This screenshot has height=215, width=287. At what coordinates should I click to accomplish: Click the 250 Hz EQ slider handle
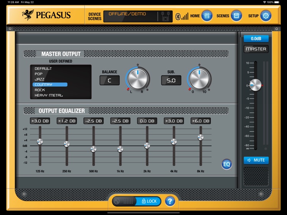coord(67,144)
